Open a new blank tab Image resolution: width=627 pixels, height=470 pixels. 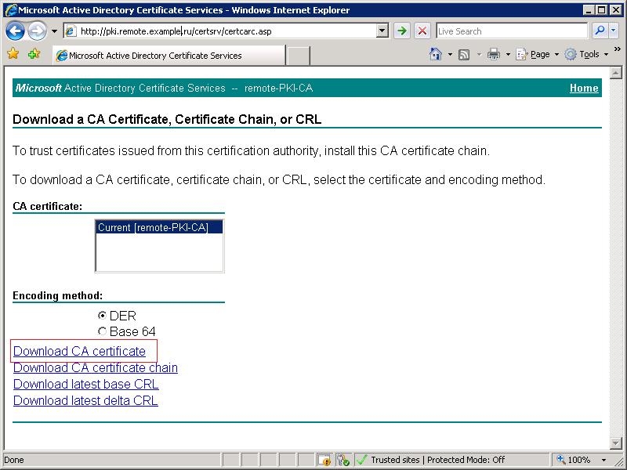point(299,56)
